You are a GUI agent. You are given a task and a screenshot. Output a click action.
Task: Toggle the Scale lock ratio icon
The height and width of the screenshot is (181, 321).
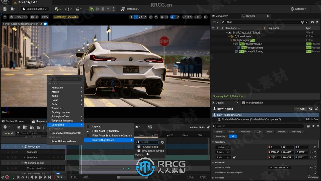[234, 157]
